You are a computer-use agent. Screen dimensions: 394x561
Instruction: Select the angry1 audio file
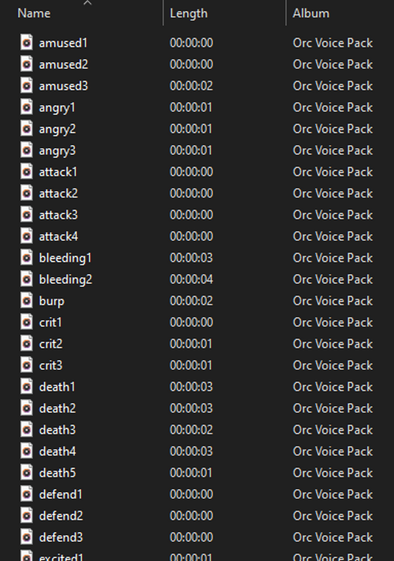57,107
